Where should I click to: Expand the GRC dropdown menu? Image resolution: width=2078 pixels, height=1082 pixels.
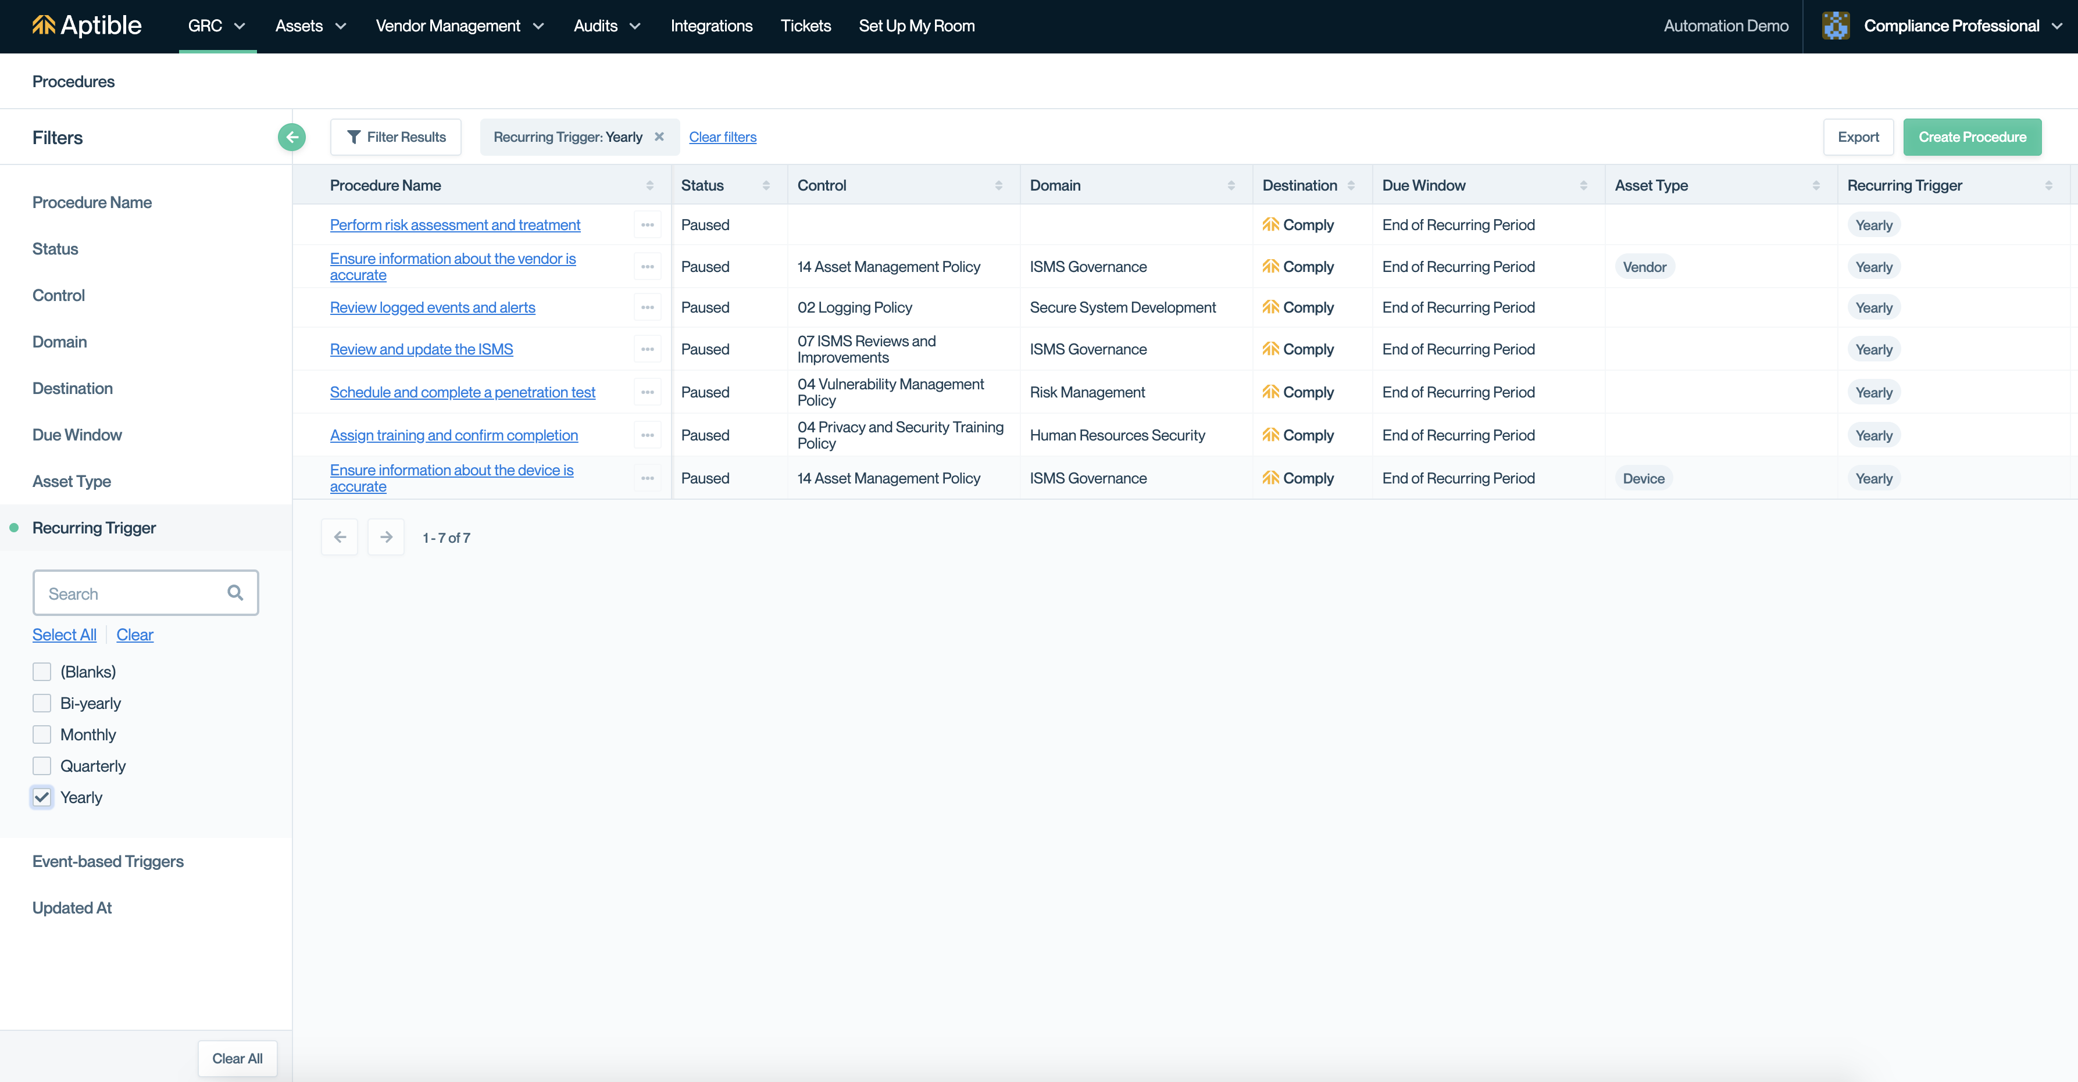pos(216,26)
